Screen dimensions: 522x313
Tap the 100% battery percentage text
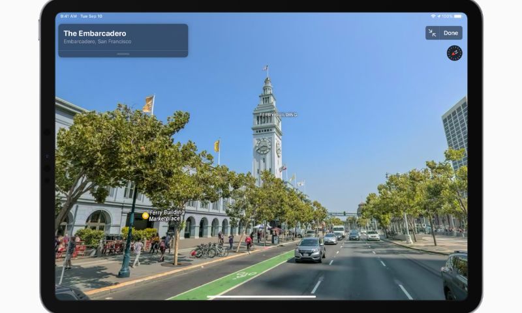coord(446,16)
